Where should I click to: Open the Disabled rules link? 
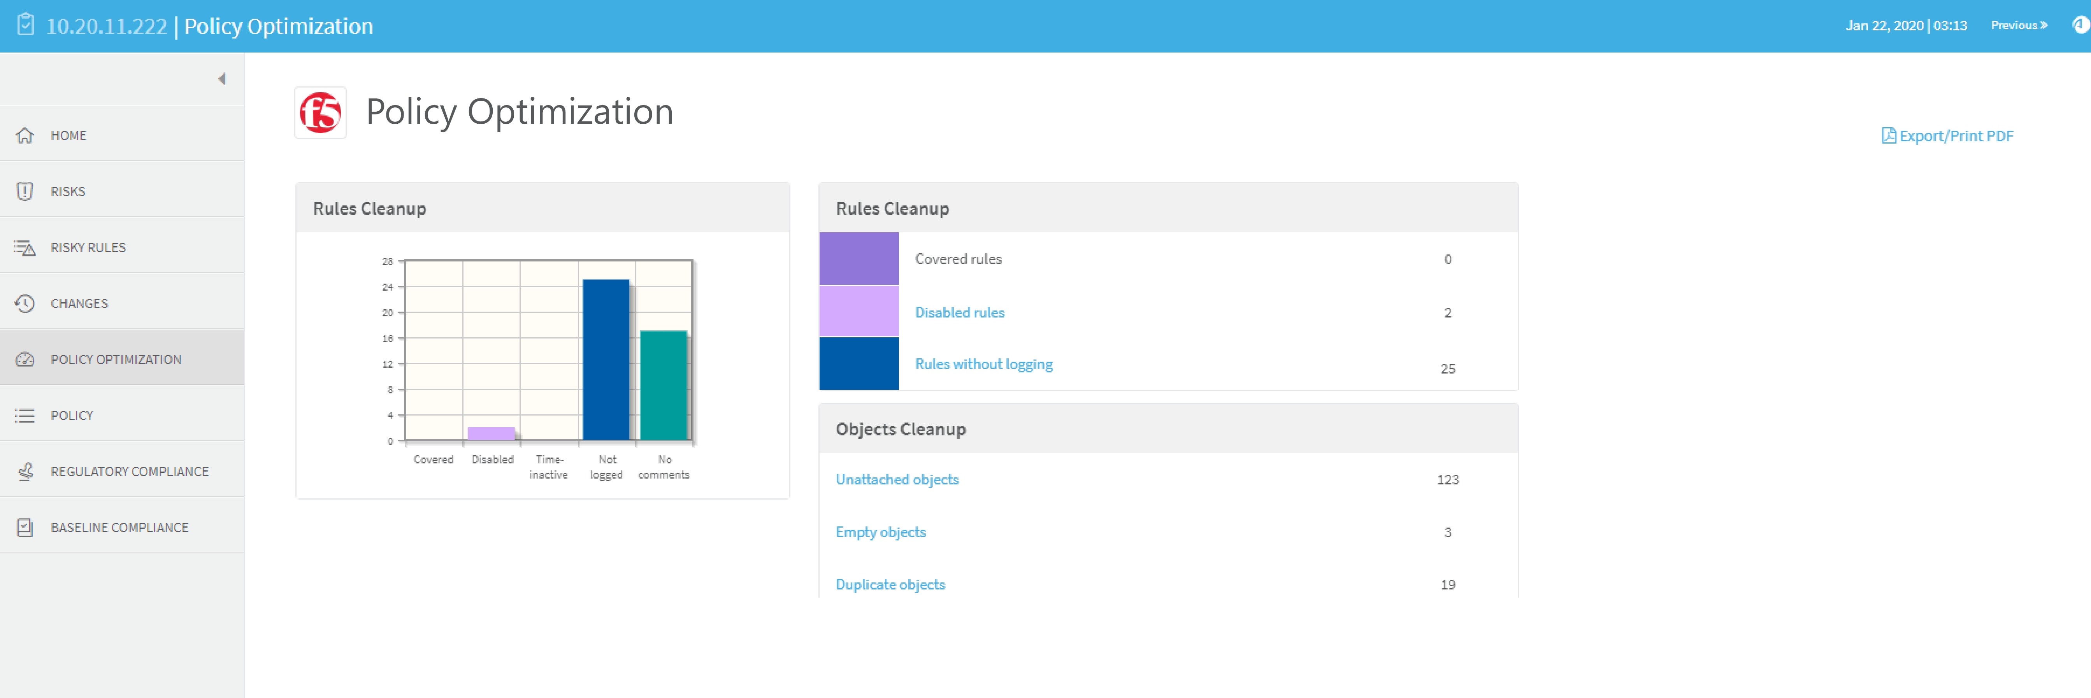coord(959,312)
